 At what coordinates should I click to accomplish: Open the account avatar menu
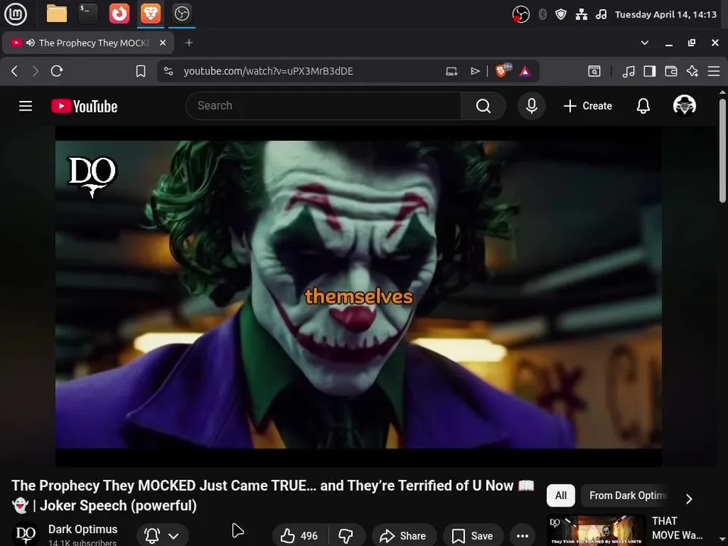pyautogui.click(x=684, y=105)
